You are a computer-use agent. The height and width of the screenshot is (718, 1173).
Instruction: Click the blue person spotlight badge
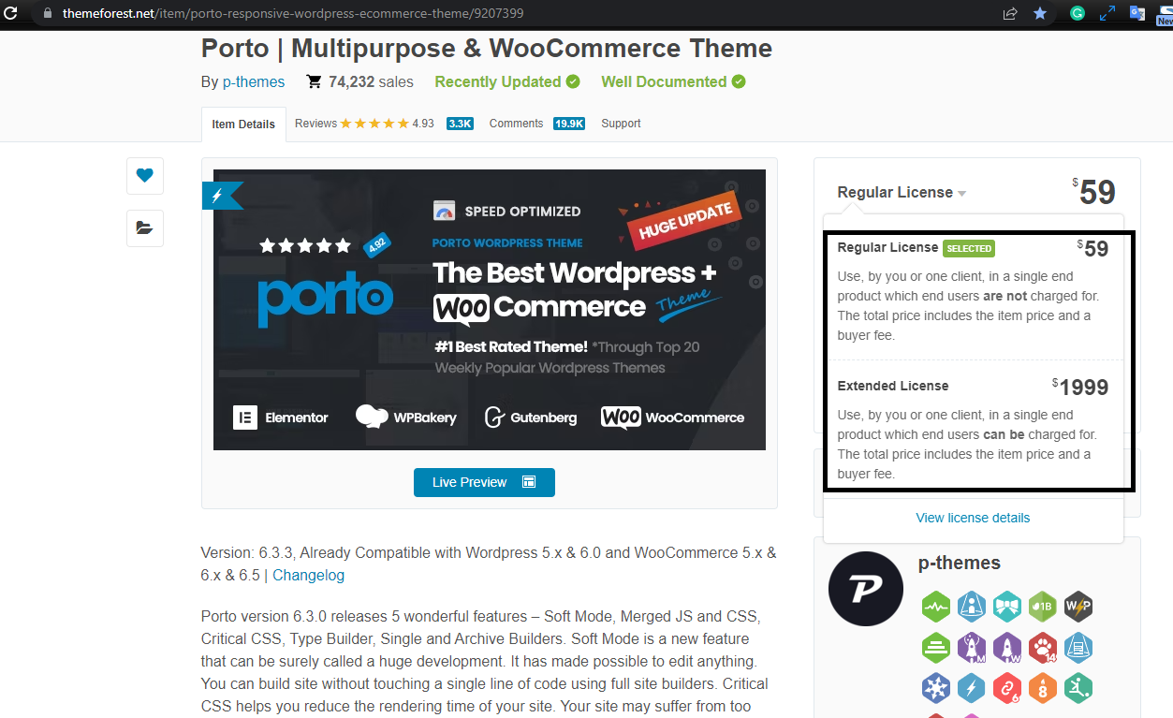[x=972, y=607]
